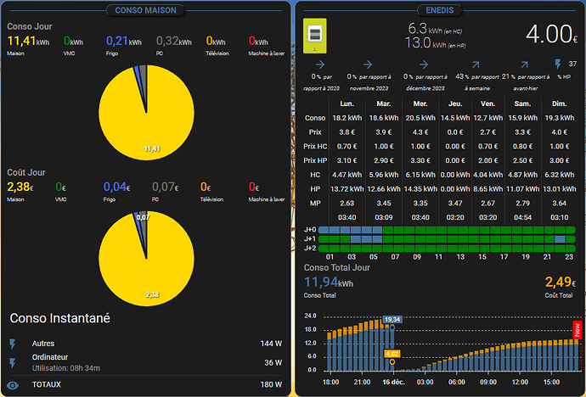Click the trend arrow above 'décembre 2023'

[423, 64]
